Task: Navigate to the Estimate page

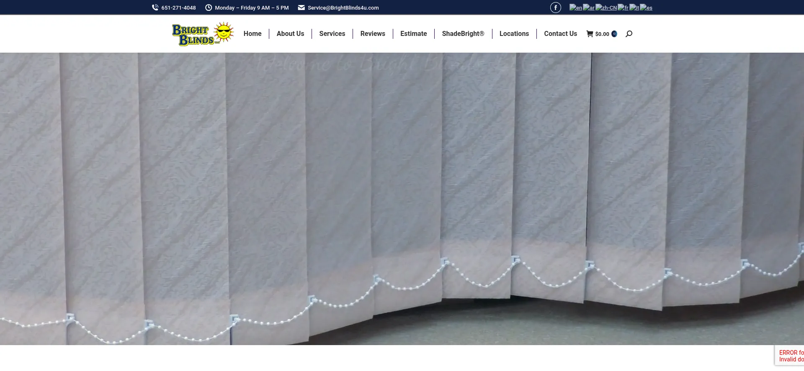Action: (x=413, y=34)
